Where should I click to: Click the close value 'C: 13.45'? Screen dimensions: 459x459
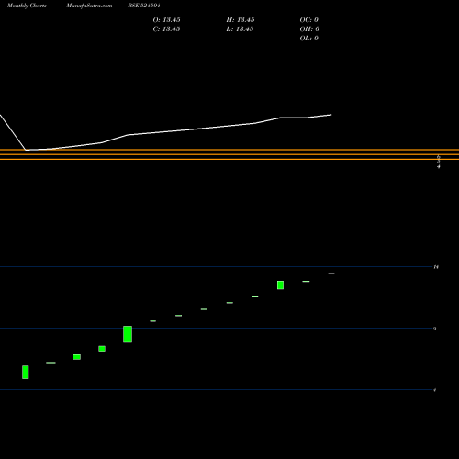166,29
